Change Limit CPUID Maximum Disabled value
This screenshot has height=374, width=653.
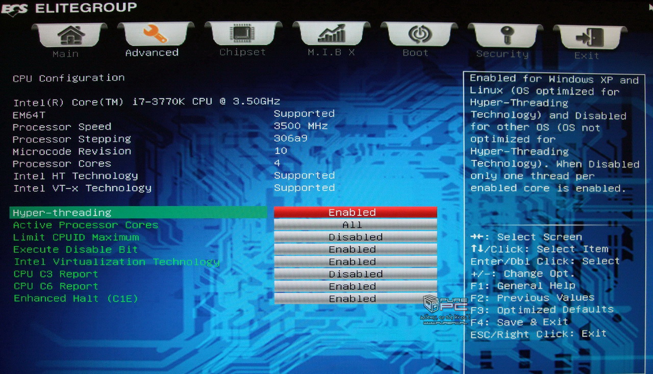click(356, 237)
